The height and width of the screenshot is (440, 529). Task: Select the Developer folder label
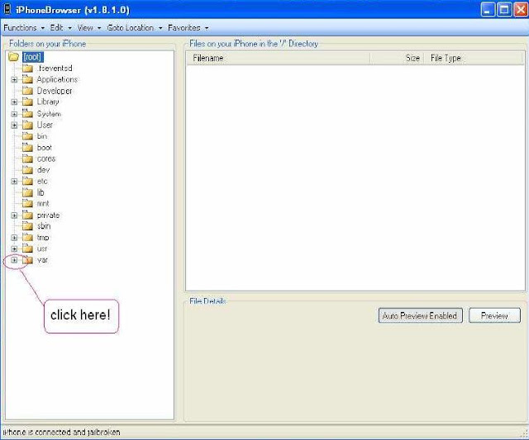point(55,91)
